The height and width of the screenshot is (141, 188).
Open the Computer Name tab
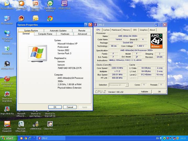45,34
